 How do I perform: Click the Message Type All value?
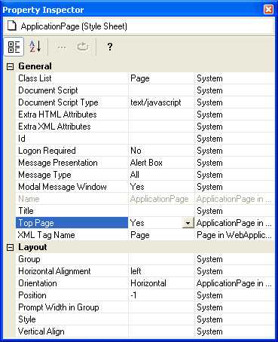[161, 175]
